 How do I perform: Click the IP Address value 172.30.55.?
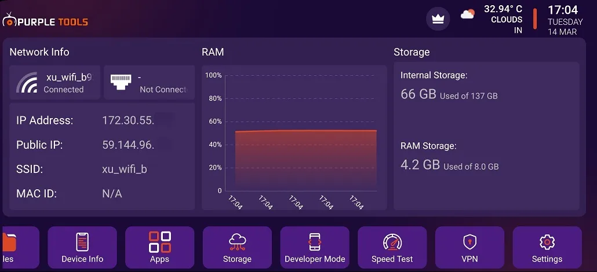tap(128, 120)
